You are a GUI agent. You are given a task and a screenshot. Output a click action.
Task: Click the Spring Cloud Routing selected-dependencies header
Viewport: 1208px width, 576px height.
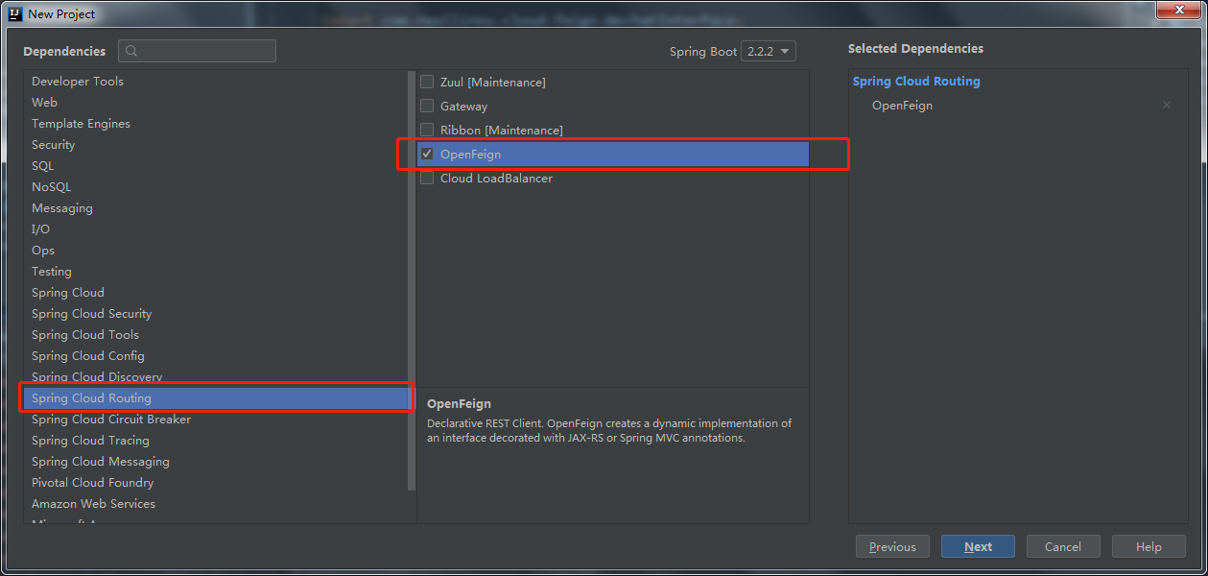[x=916, y=82]
